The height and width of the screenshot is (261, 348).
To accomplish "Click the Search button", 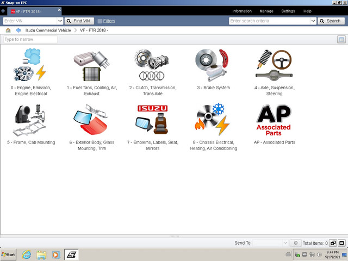I will point(331,21).
